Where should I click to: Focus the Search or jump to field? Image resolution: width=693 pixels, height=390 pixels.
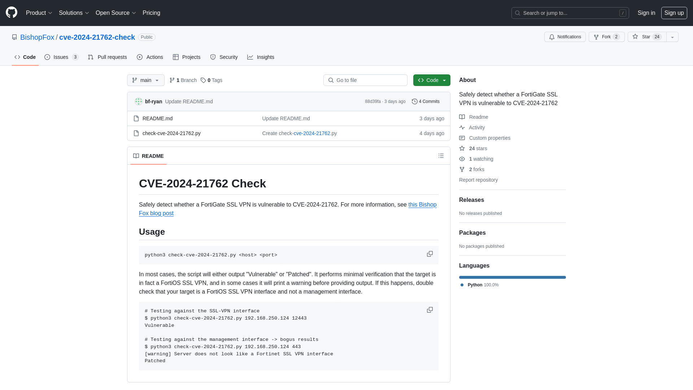(570, 13)
